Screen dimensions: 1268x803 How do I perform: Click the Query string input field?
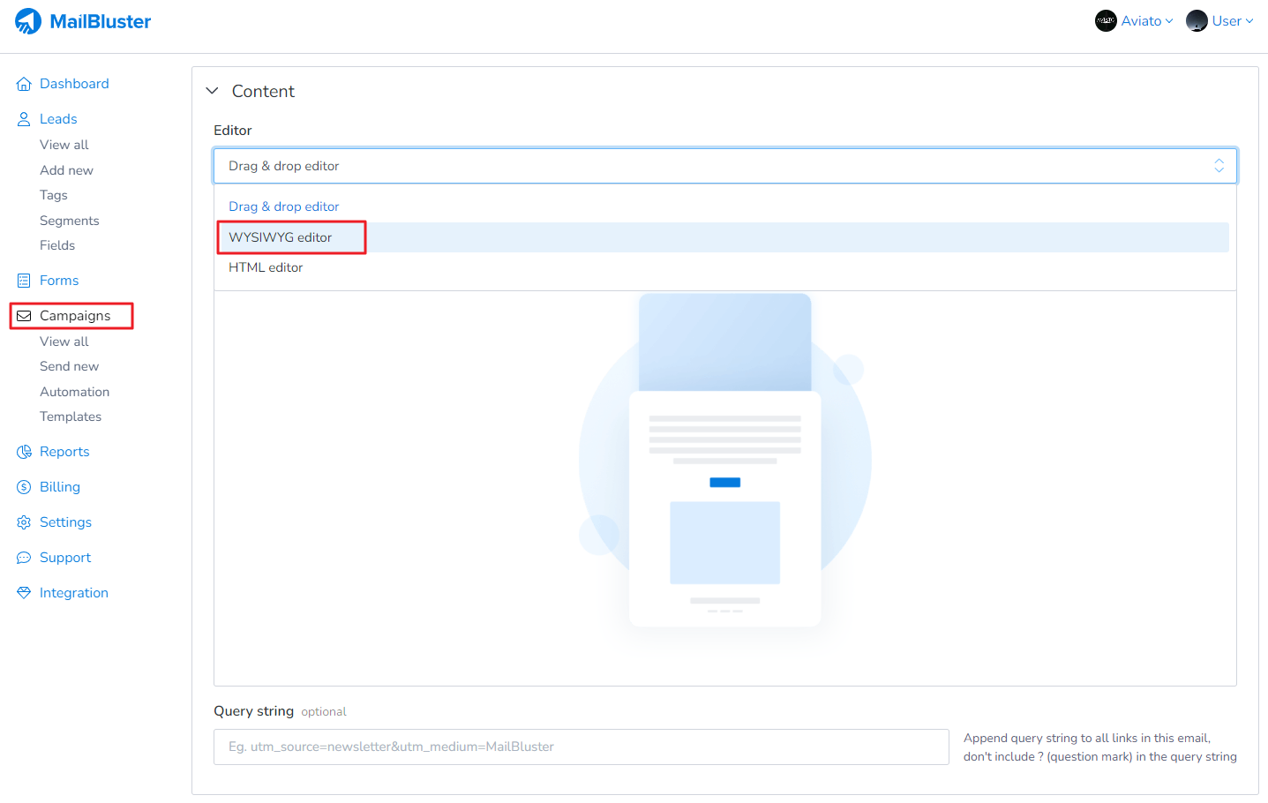click(x=581, y=747)
